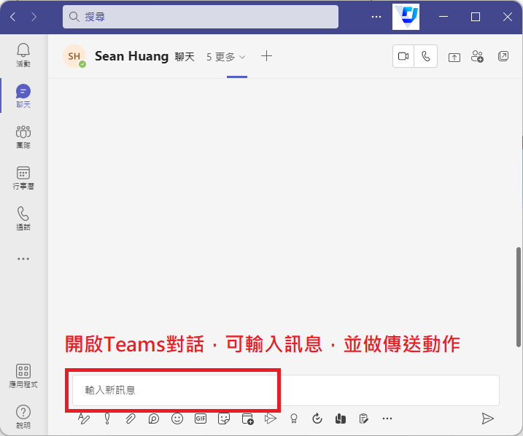Start an audio call with Sean Huang

(x=425, y=56)
